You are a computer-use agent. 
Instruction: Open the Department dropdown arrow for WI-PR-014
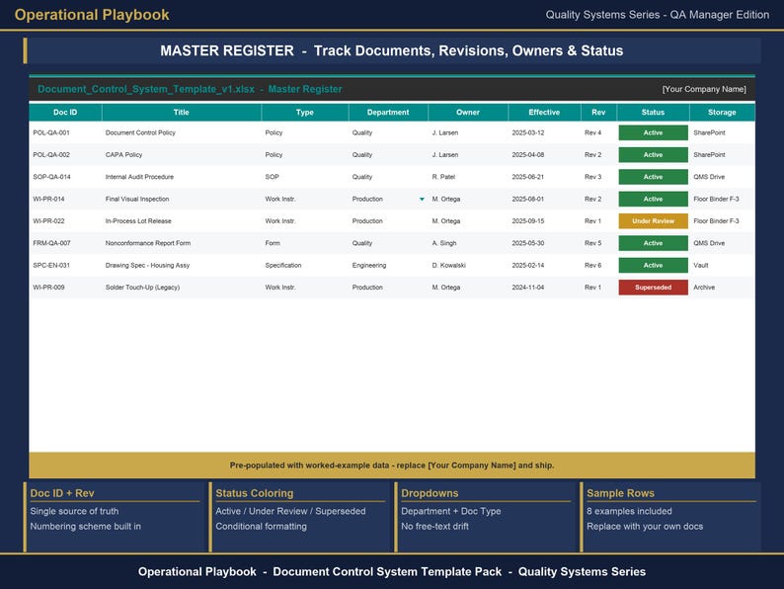pos(422,200)
